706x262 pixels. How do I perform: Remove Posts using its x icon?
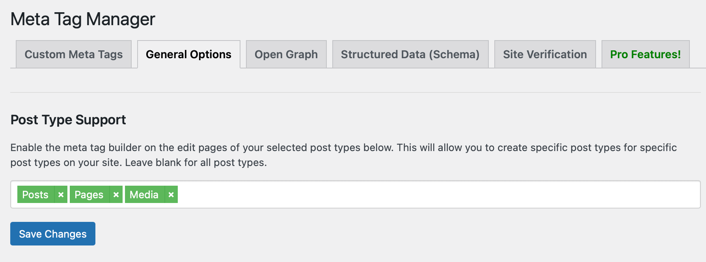61,194
